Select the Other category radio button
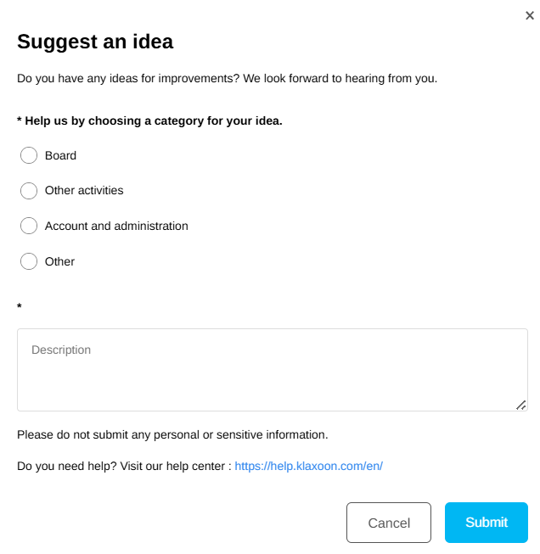 [x=29, y=261]
